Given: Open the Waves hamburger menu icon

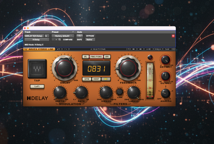Looking at the screenshot, I should (x=174, y=49).
